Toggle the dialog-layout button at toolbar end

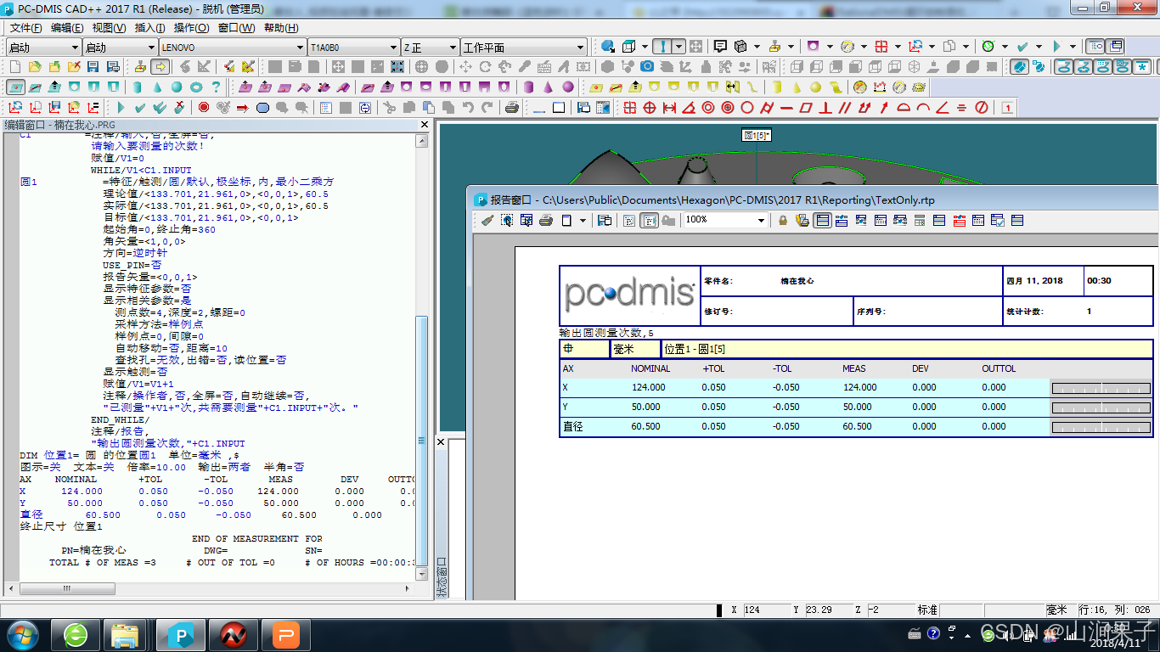pyautogui.click(x=1116, y=47)
